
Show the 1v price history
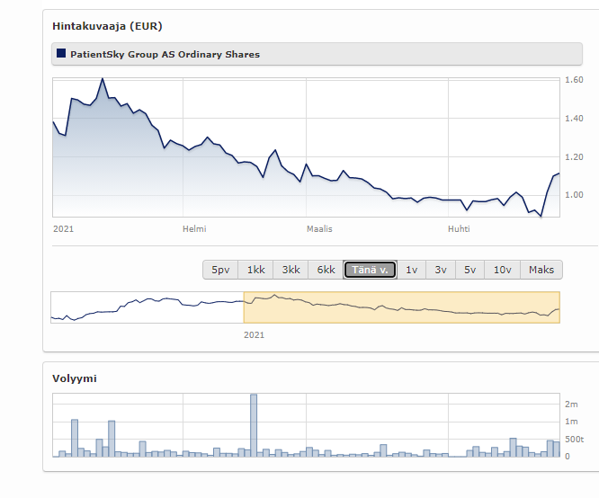coord(411,270)
